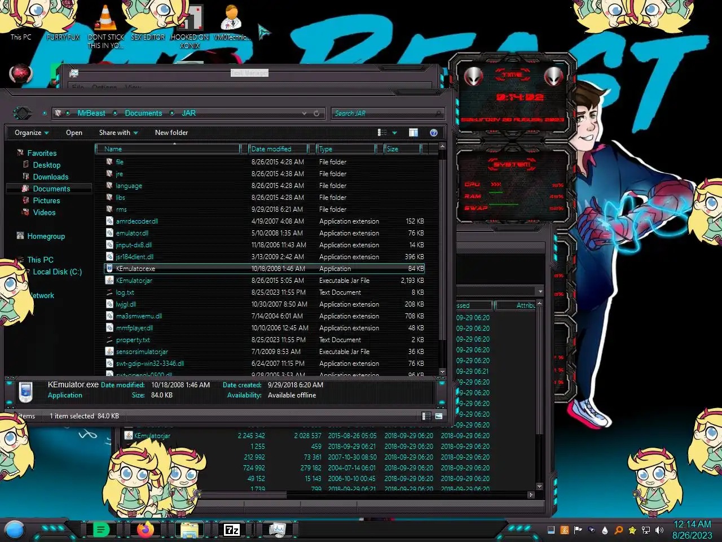Click the volume speaker tray icon
The image size is (722, 542).
tap(659, 530)
